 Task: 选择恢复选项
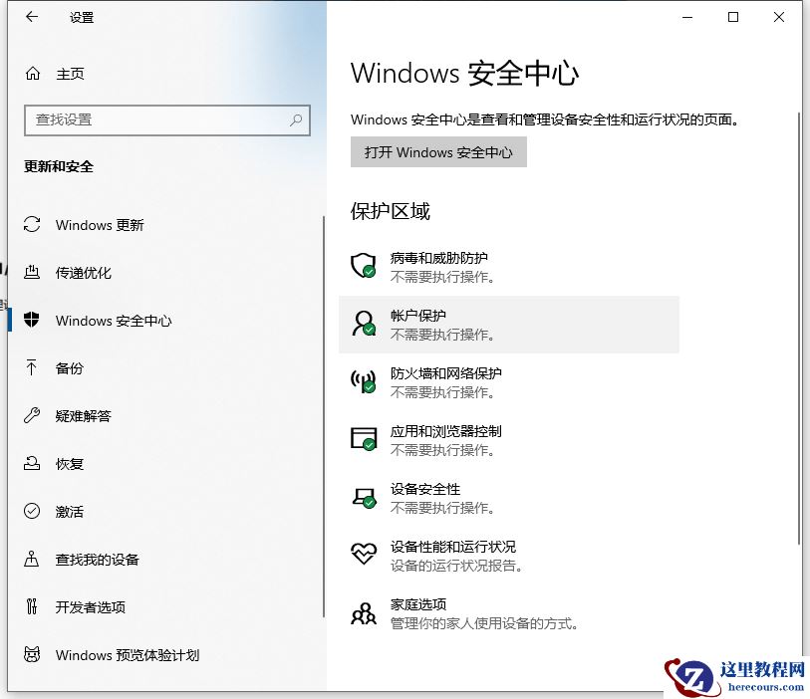point(68,464)
